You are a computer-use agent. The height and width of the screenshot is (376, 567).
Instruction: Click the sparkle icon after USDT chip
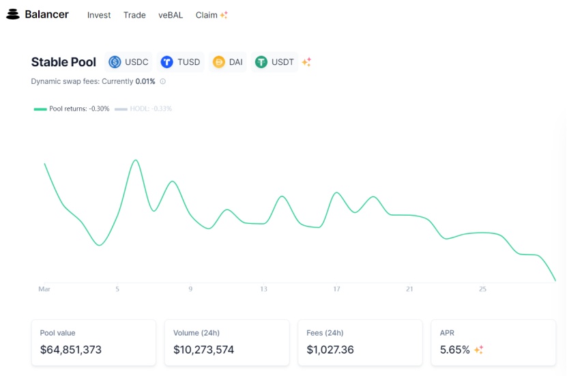(306, 62)
